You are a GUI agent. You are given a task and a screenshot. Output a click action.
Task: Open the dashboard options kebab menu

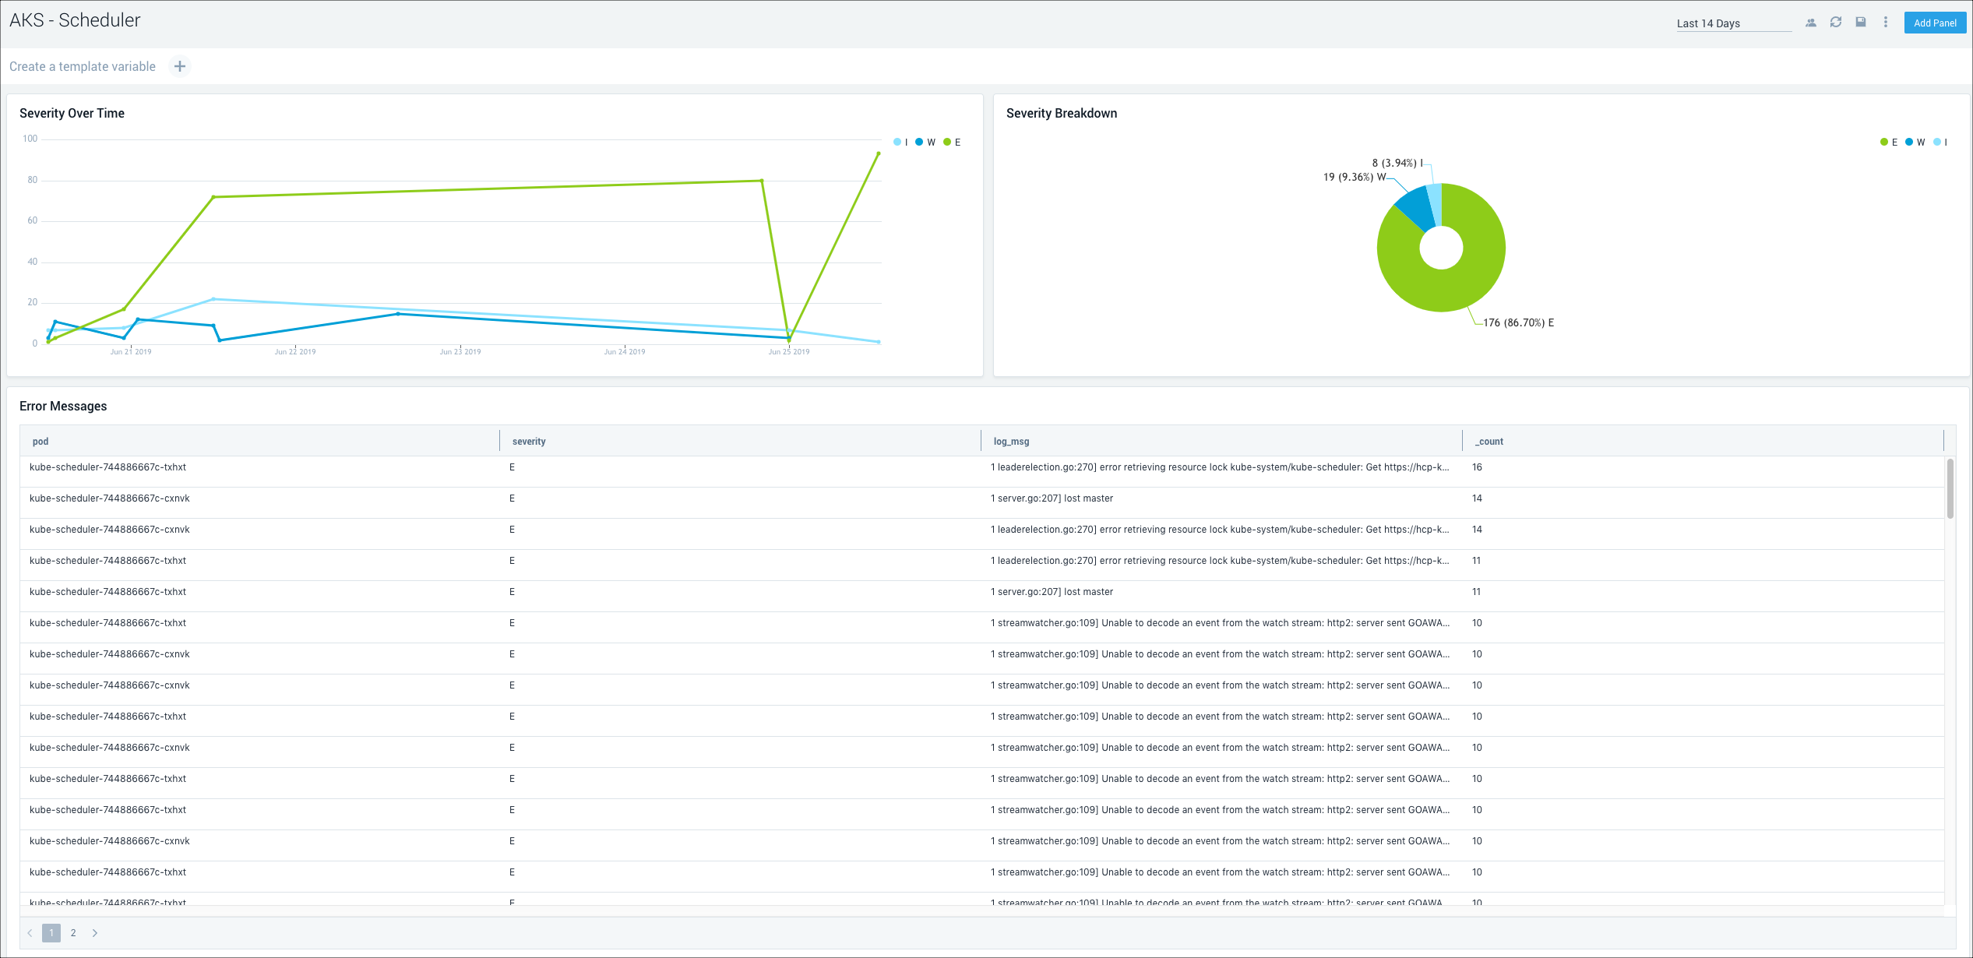(x=1885, y=22)
